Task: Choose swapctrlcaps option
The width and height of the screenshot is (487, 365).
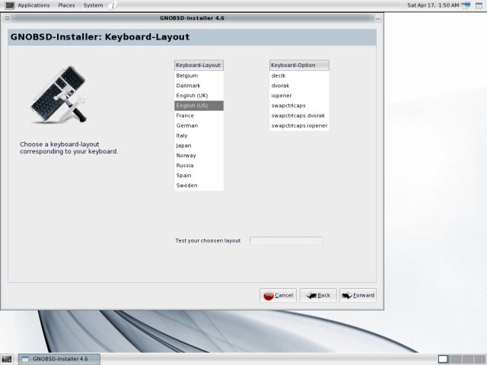Action: click(288, 106)
